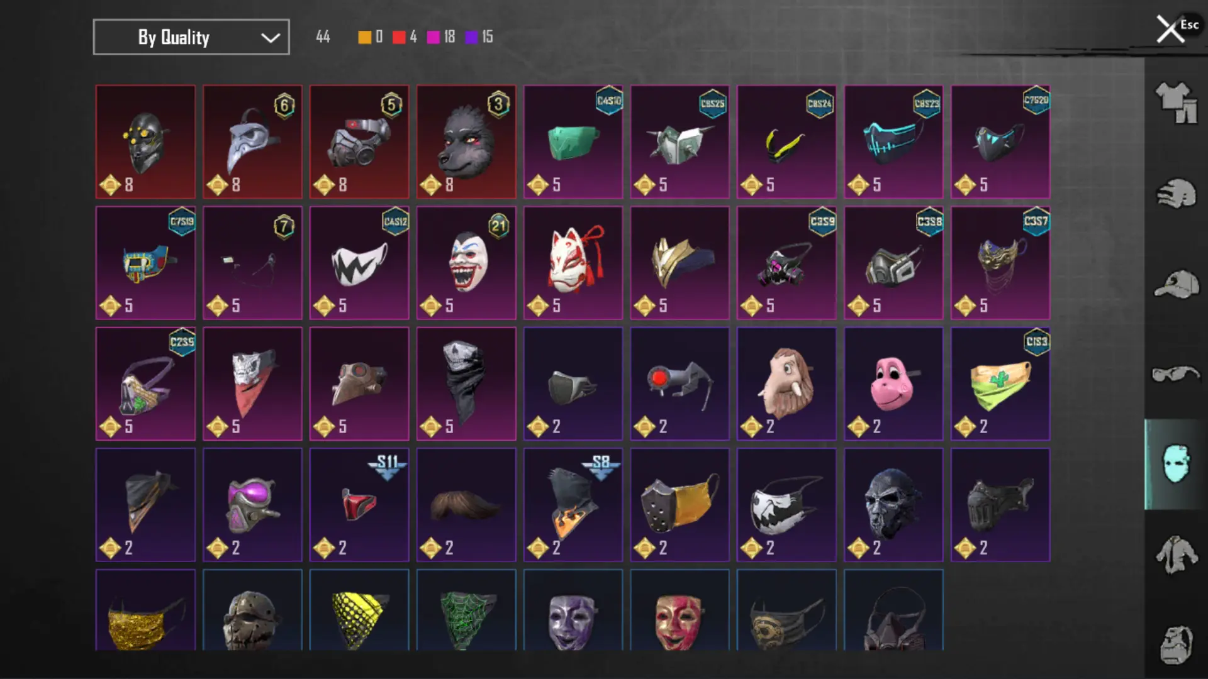Select the plague doctor beak mask level 6
This screenshot has height=679, width=1208.
tap(252, 142)
